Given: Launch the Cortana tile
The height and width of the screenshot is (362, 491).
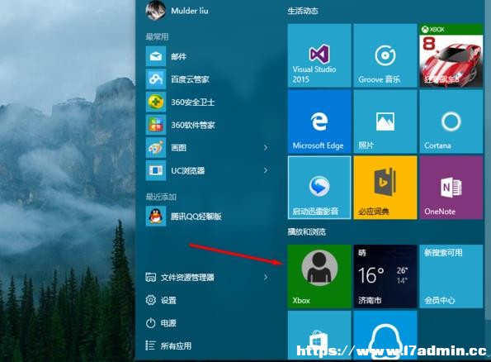Looking at the screenshot, I should click(x=451, y=121).
